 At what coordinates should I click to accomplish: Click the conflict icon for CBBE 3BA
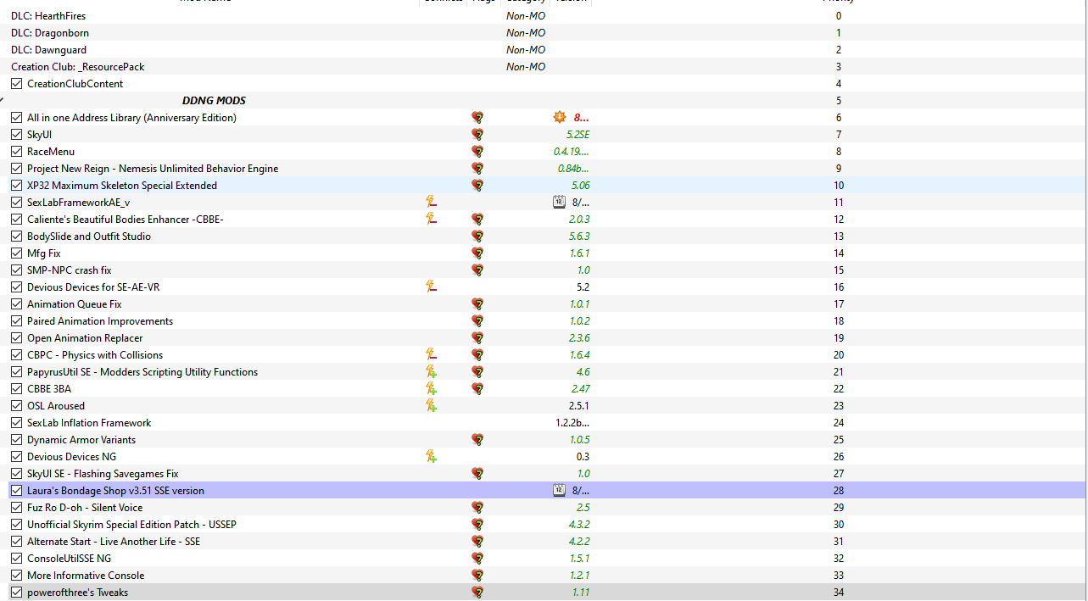coord(432,388)
